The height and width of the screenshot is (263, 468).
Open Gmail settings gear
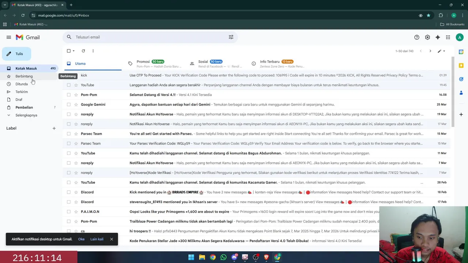427,37
